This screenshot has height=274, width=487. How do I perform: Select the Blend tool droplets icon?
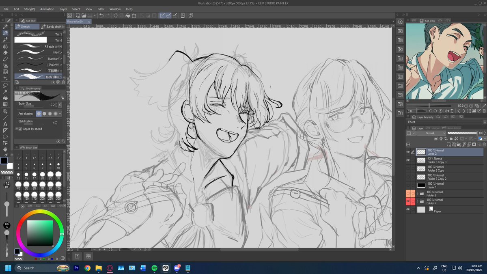5,46
